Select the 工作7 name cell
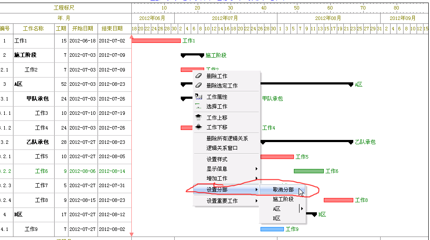 click(x=34, y=185)
